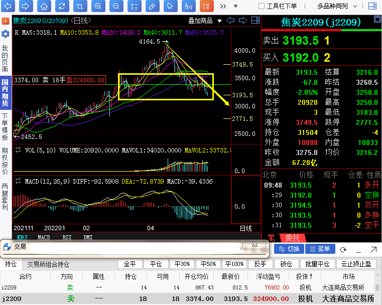The width and height of the screenshot is (382, 305).
Task: Click the 平50% button
Action: click(x=208, y=264)
